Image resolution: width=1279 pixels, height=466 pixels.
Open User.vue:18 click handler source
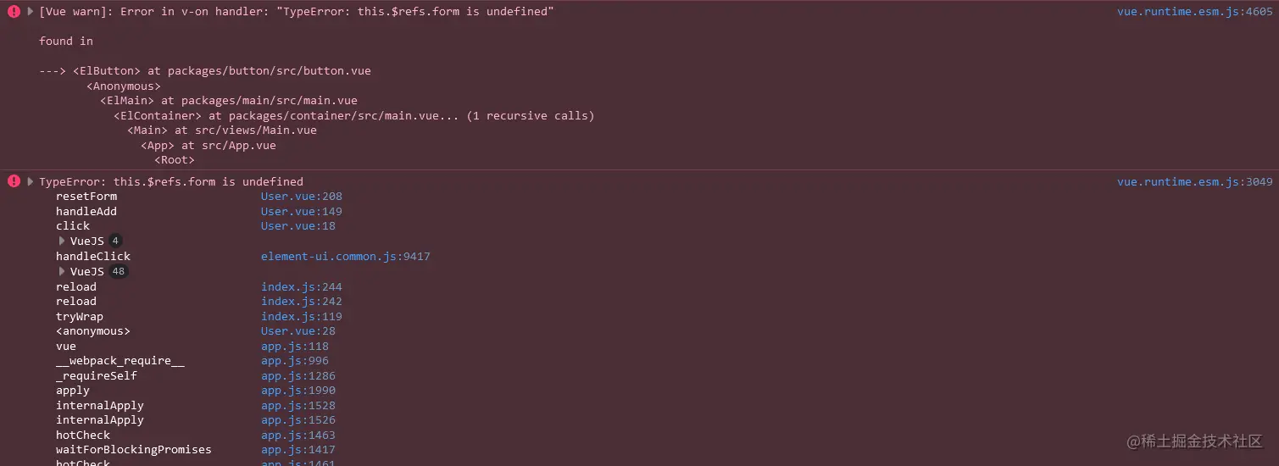(298, 226)
